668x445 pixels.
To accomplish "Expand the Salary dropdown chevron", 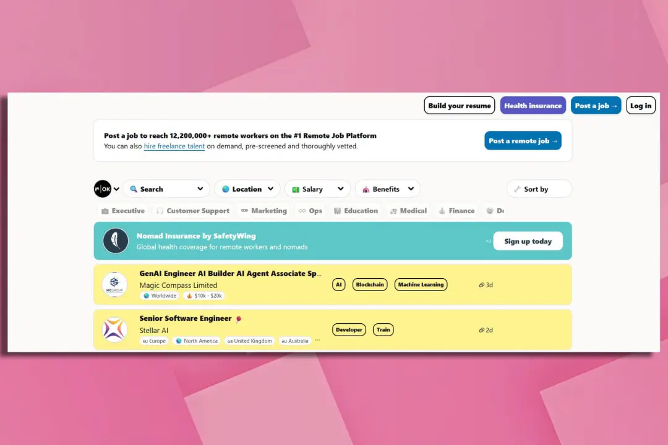I will [x=340, y=189].
